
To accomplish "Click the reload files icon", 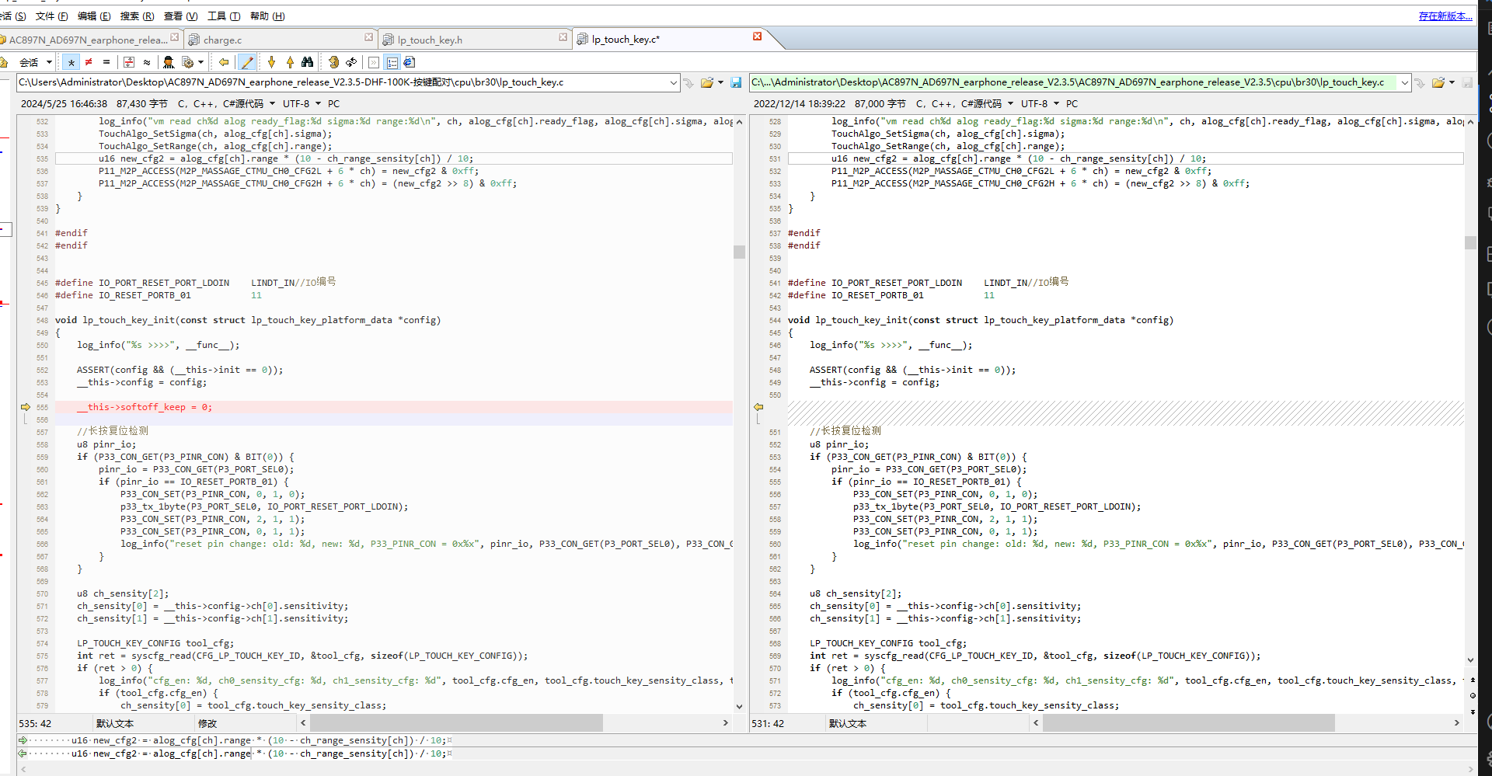I will pos(351,62).
